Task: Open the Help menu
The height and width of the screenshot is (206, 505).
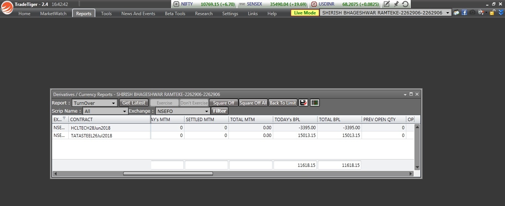Action: [x=272, y=13]
